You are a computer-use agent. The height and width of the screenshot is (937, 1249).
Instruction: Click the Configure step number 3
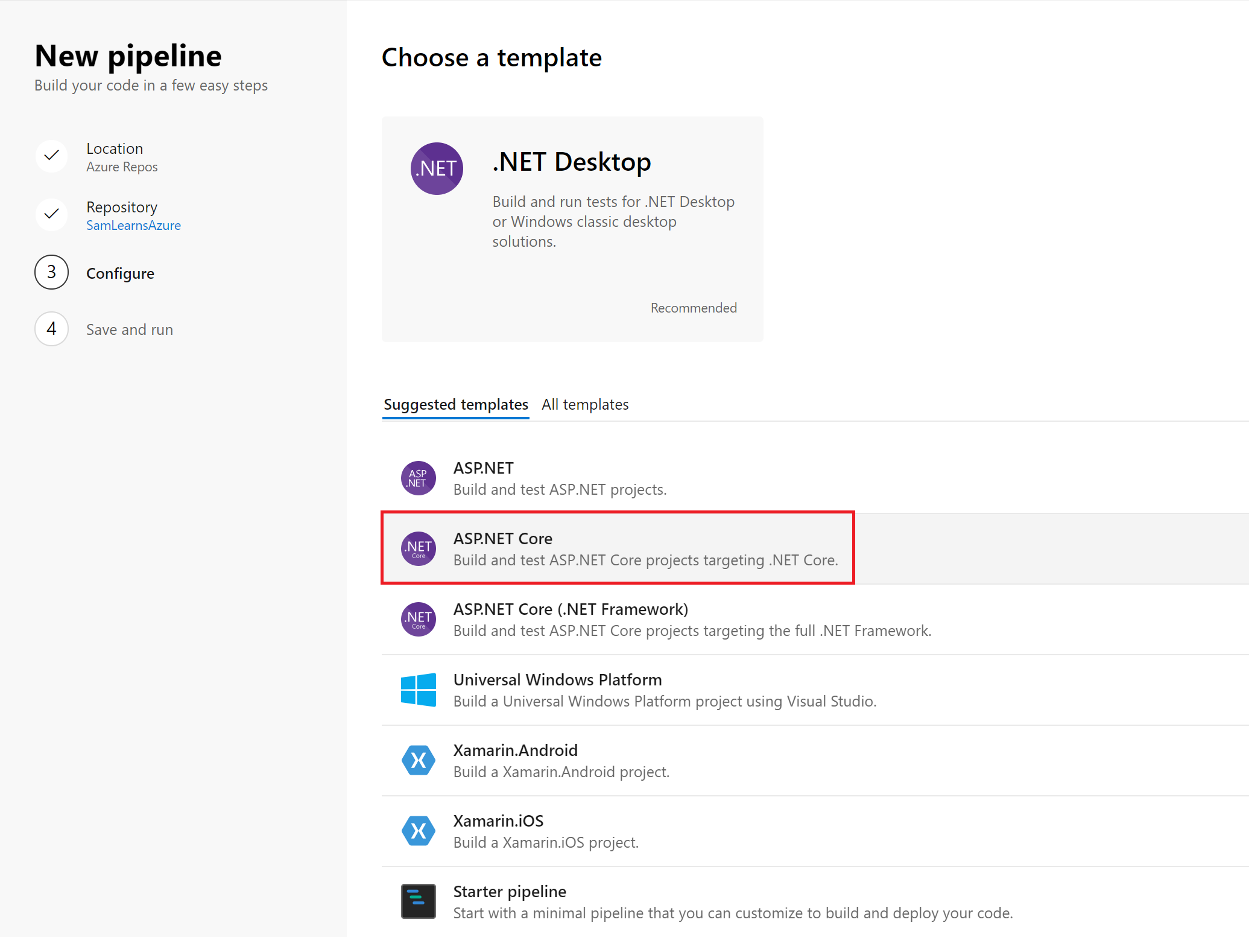(52, 272)
